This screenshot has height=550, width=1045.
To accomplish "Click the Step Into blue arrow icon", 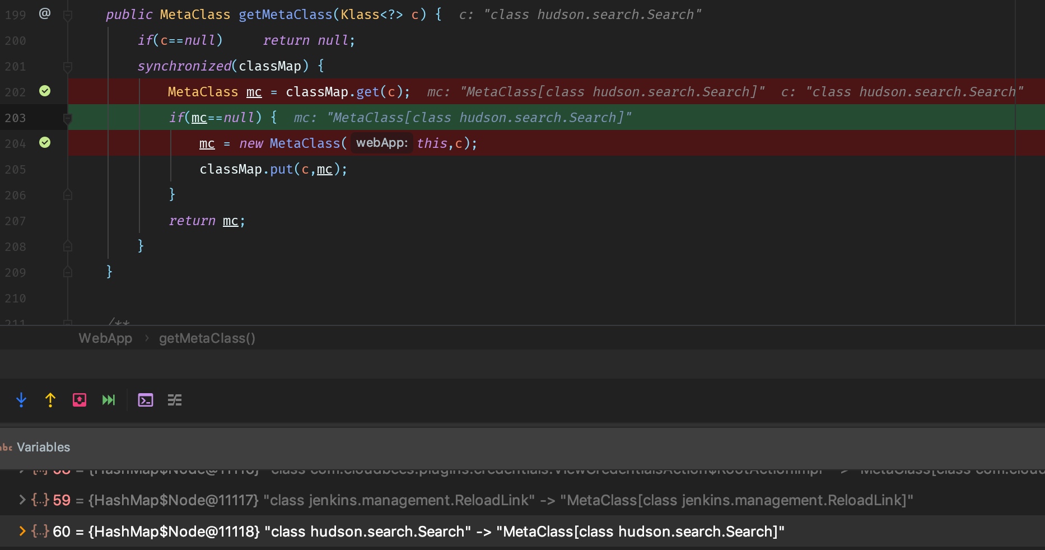I will (x=21, y=400).
